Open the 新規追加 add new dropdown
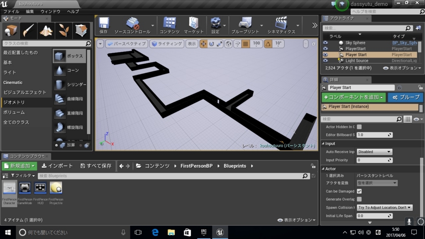The image size is (425, 239). (20, 166)
